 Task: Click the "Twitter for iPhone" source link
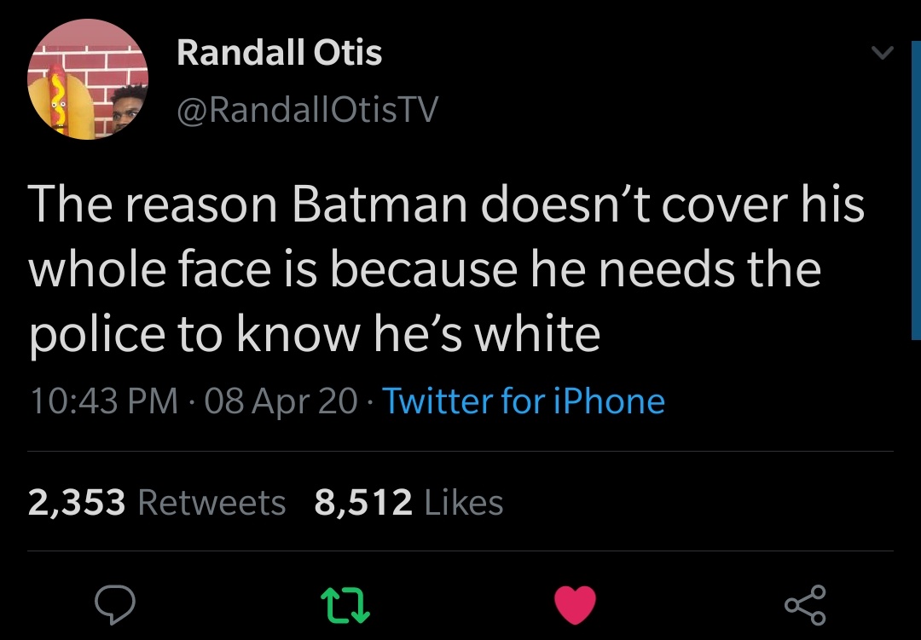pyautogui.click(x=523, y=401)
